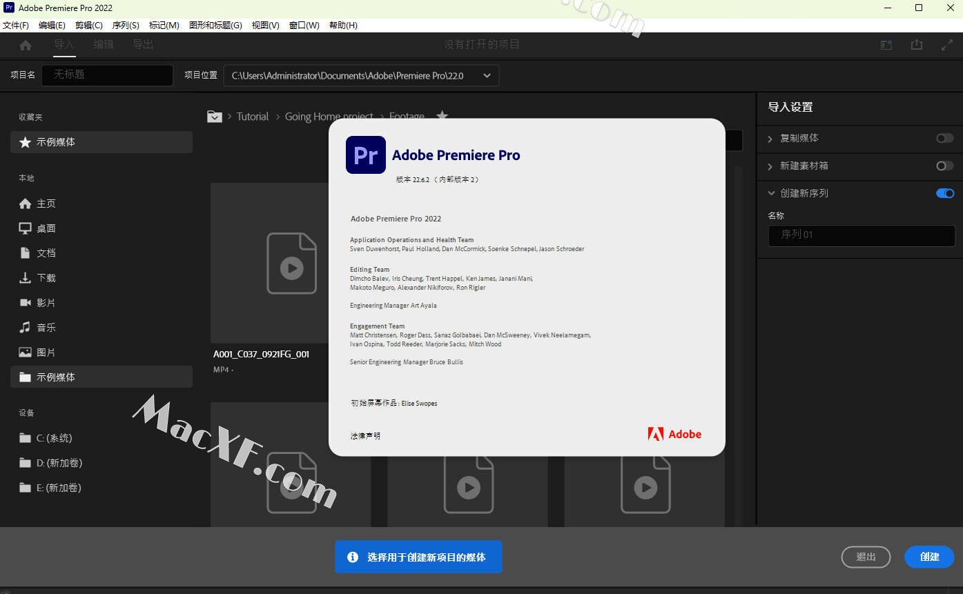Open the Home screen house icon
Viewport: 963px width, 594px height.
point(26,45)
